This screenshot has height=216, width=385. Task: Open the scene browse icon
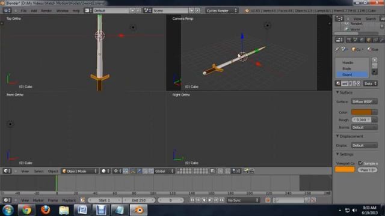[x=147, y=11]
